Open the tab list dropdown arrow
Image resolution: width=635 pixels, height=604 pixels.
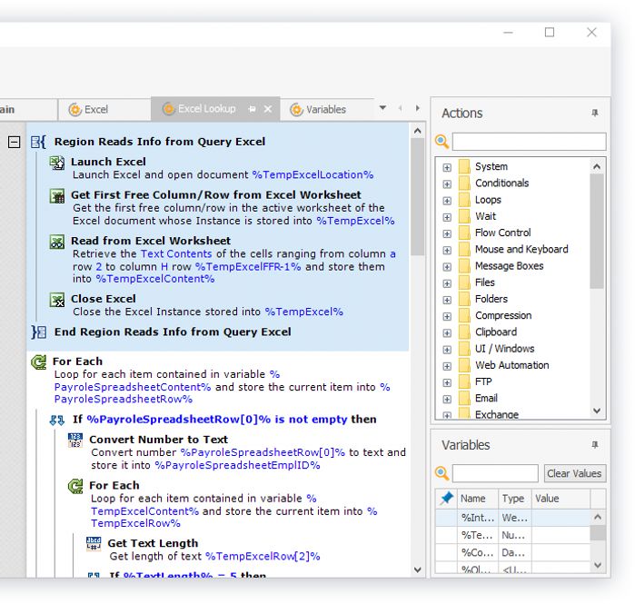(x=382, y=108)
